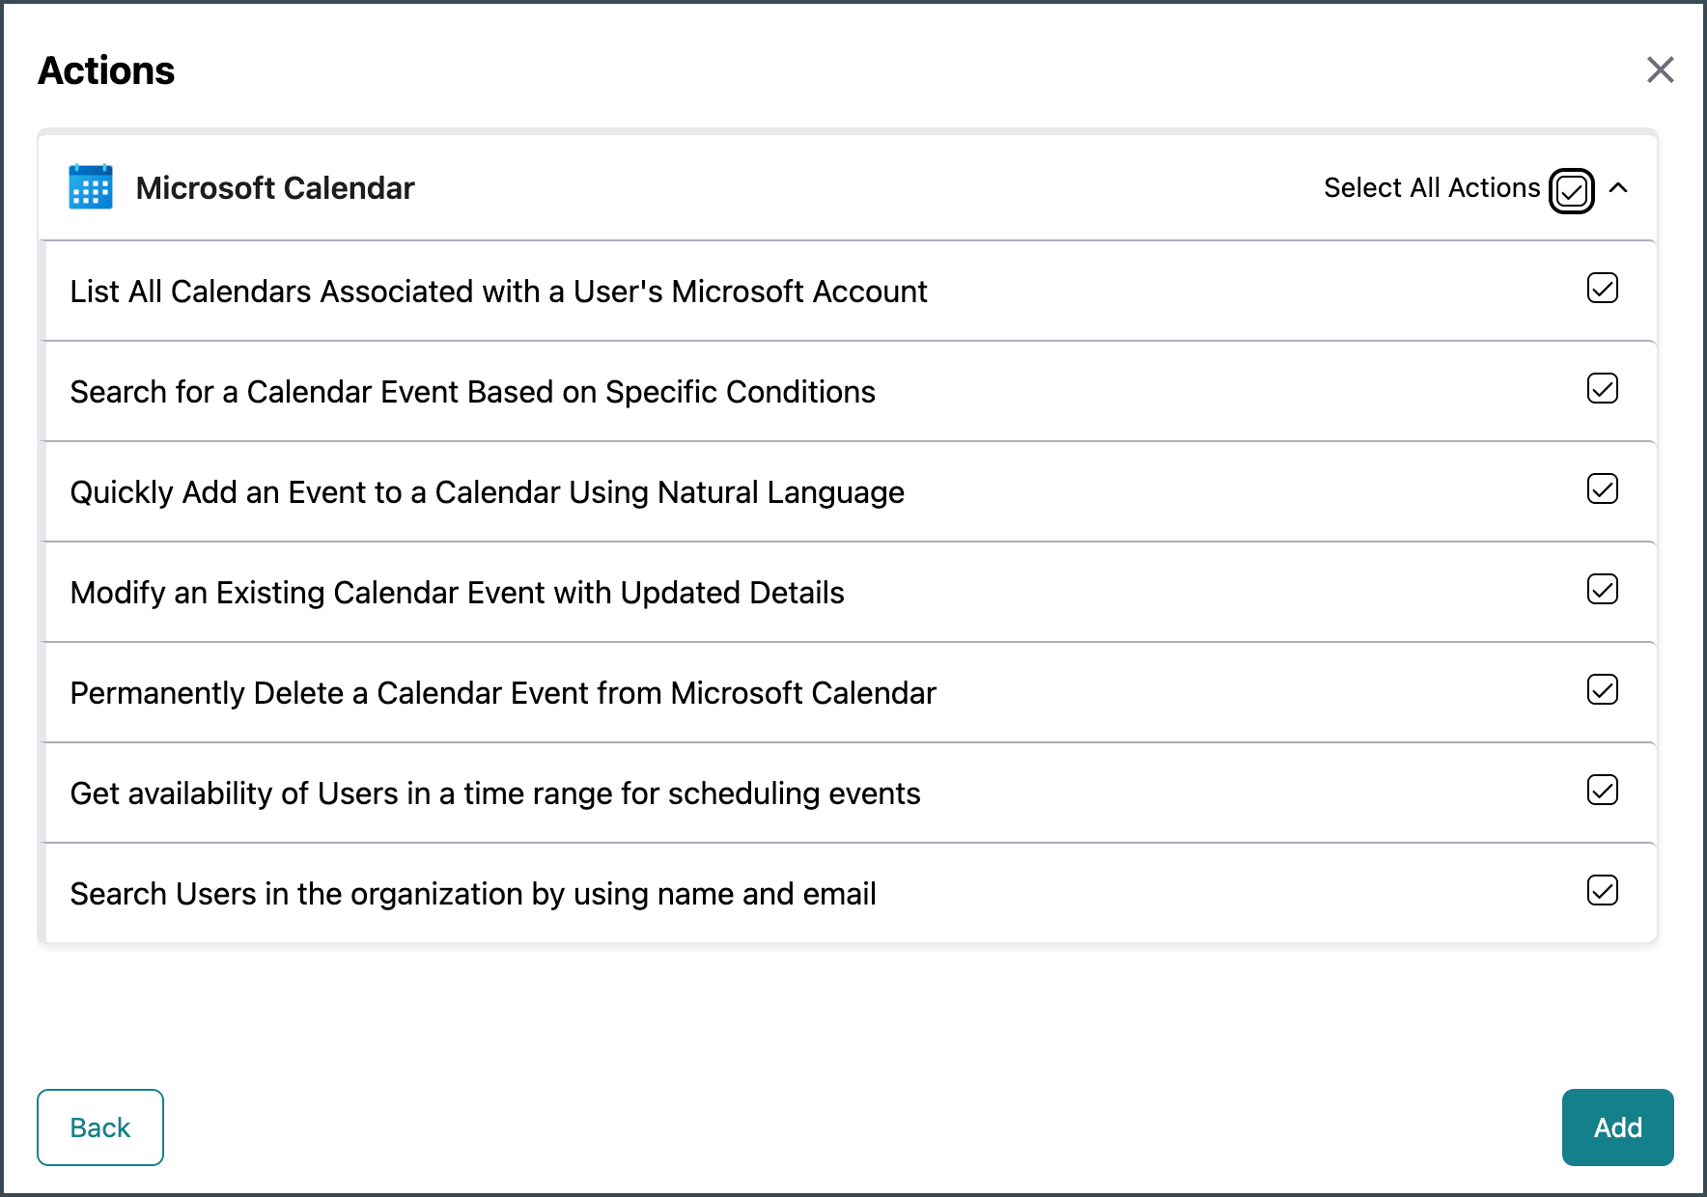
Task: Uncheck Permanently Delete a Calendar Event checkbox
Action: coord(1602,689)
